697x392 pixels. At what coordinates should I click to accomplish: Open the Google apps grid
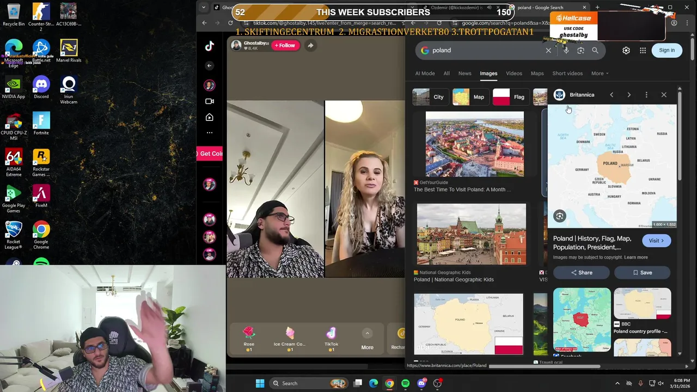(x=643, y=50)
